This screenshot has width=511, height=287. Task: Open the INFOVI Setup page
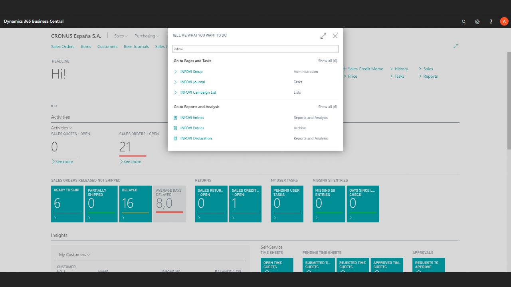click(x=191, y=72)
